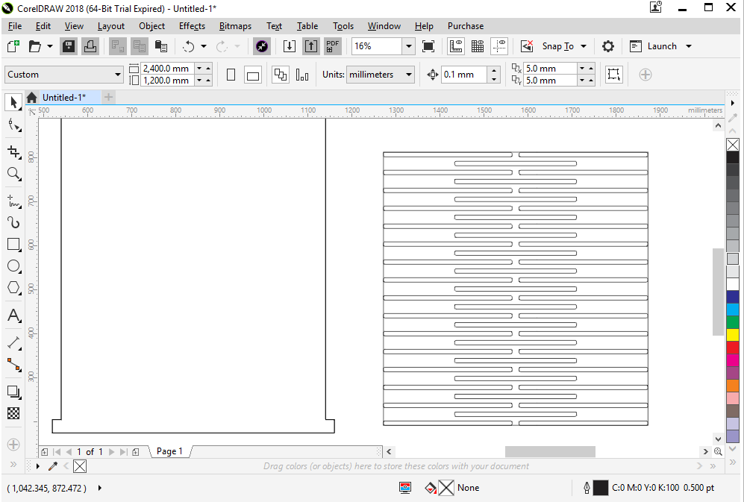Screen dimensions: 744x502
Task: Open the Effects menu
Action: [192, 26]
